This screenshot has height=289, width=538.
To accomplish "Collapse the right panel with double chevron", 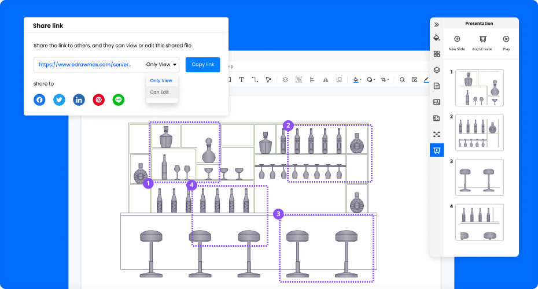I will tap(437, 24).
